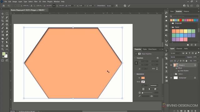Open the layer blend mode Normal dropdown
Image resolution: width=200 pixels, height=112 pixels.
[178, 57]
